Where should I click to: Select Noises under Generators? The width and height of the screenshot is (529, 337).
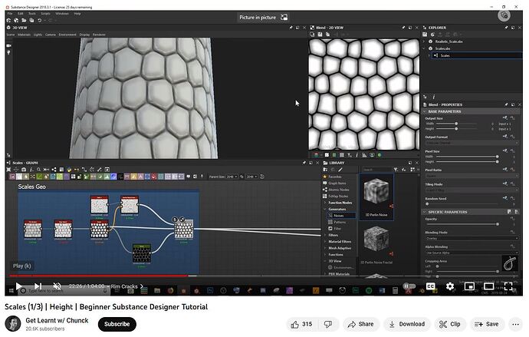coord(341,216)
